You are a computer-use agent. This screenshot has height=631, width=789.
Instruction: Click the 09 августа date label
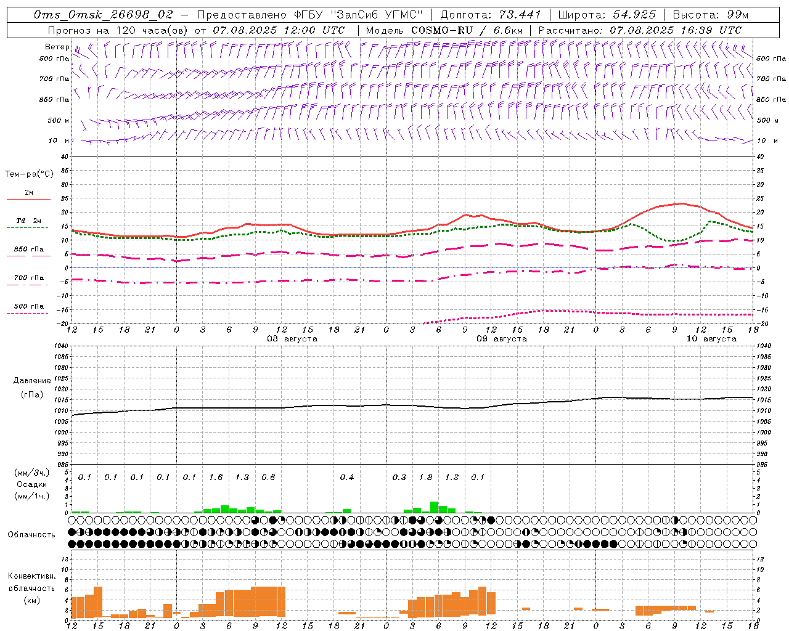coord(502,339)
